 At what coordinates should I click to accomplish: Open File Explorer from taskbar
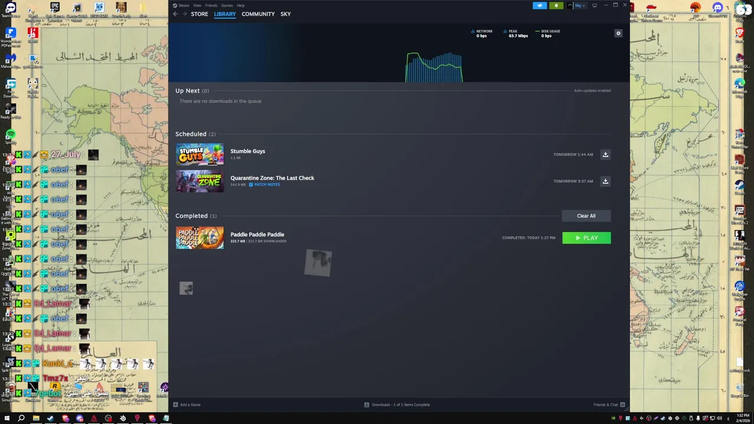click(36, 419)
